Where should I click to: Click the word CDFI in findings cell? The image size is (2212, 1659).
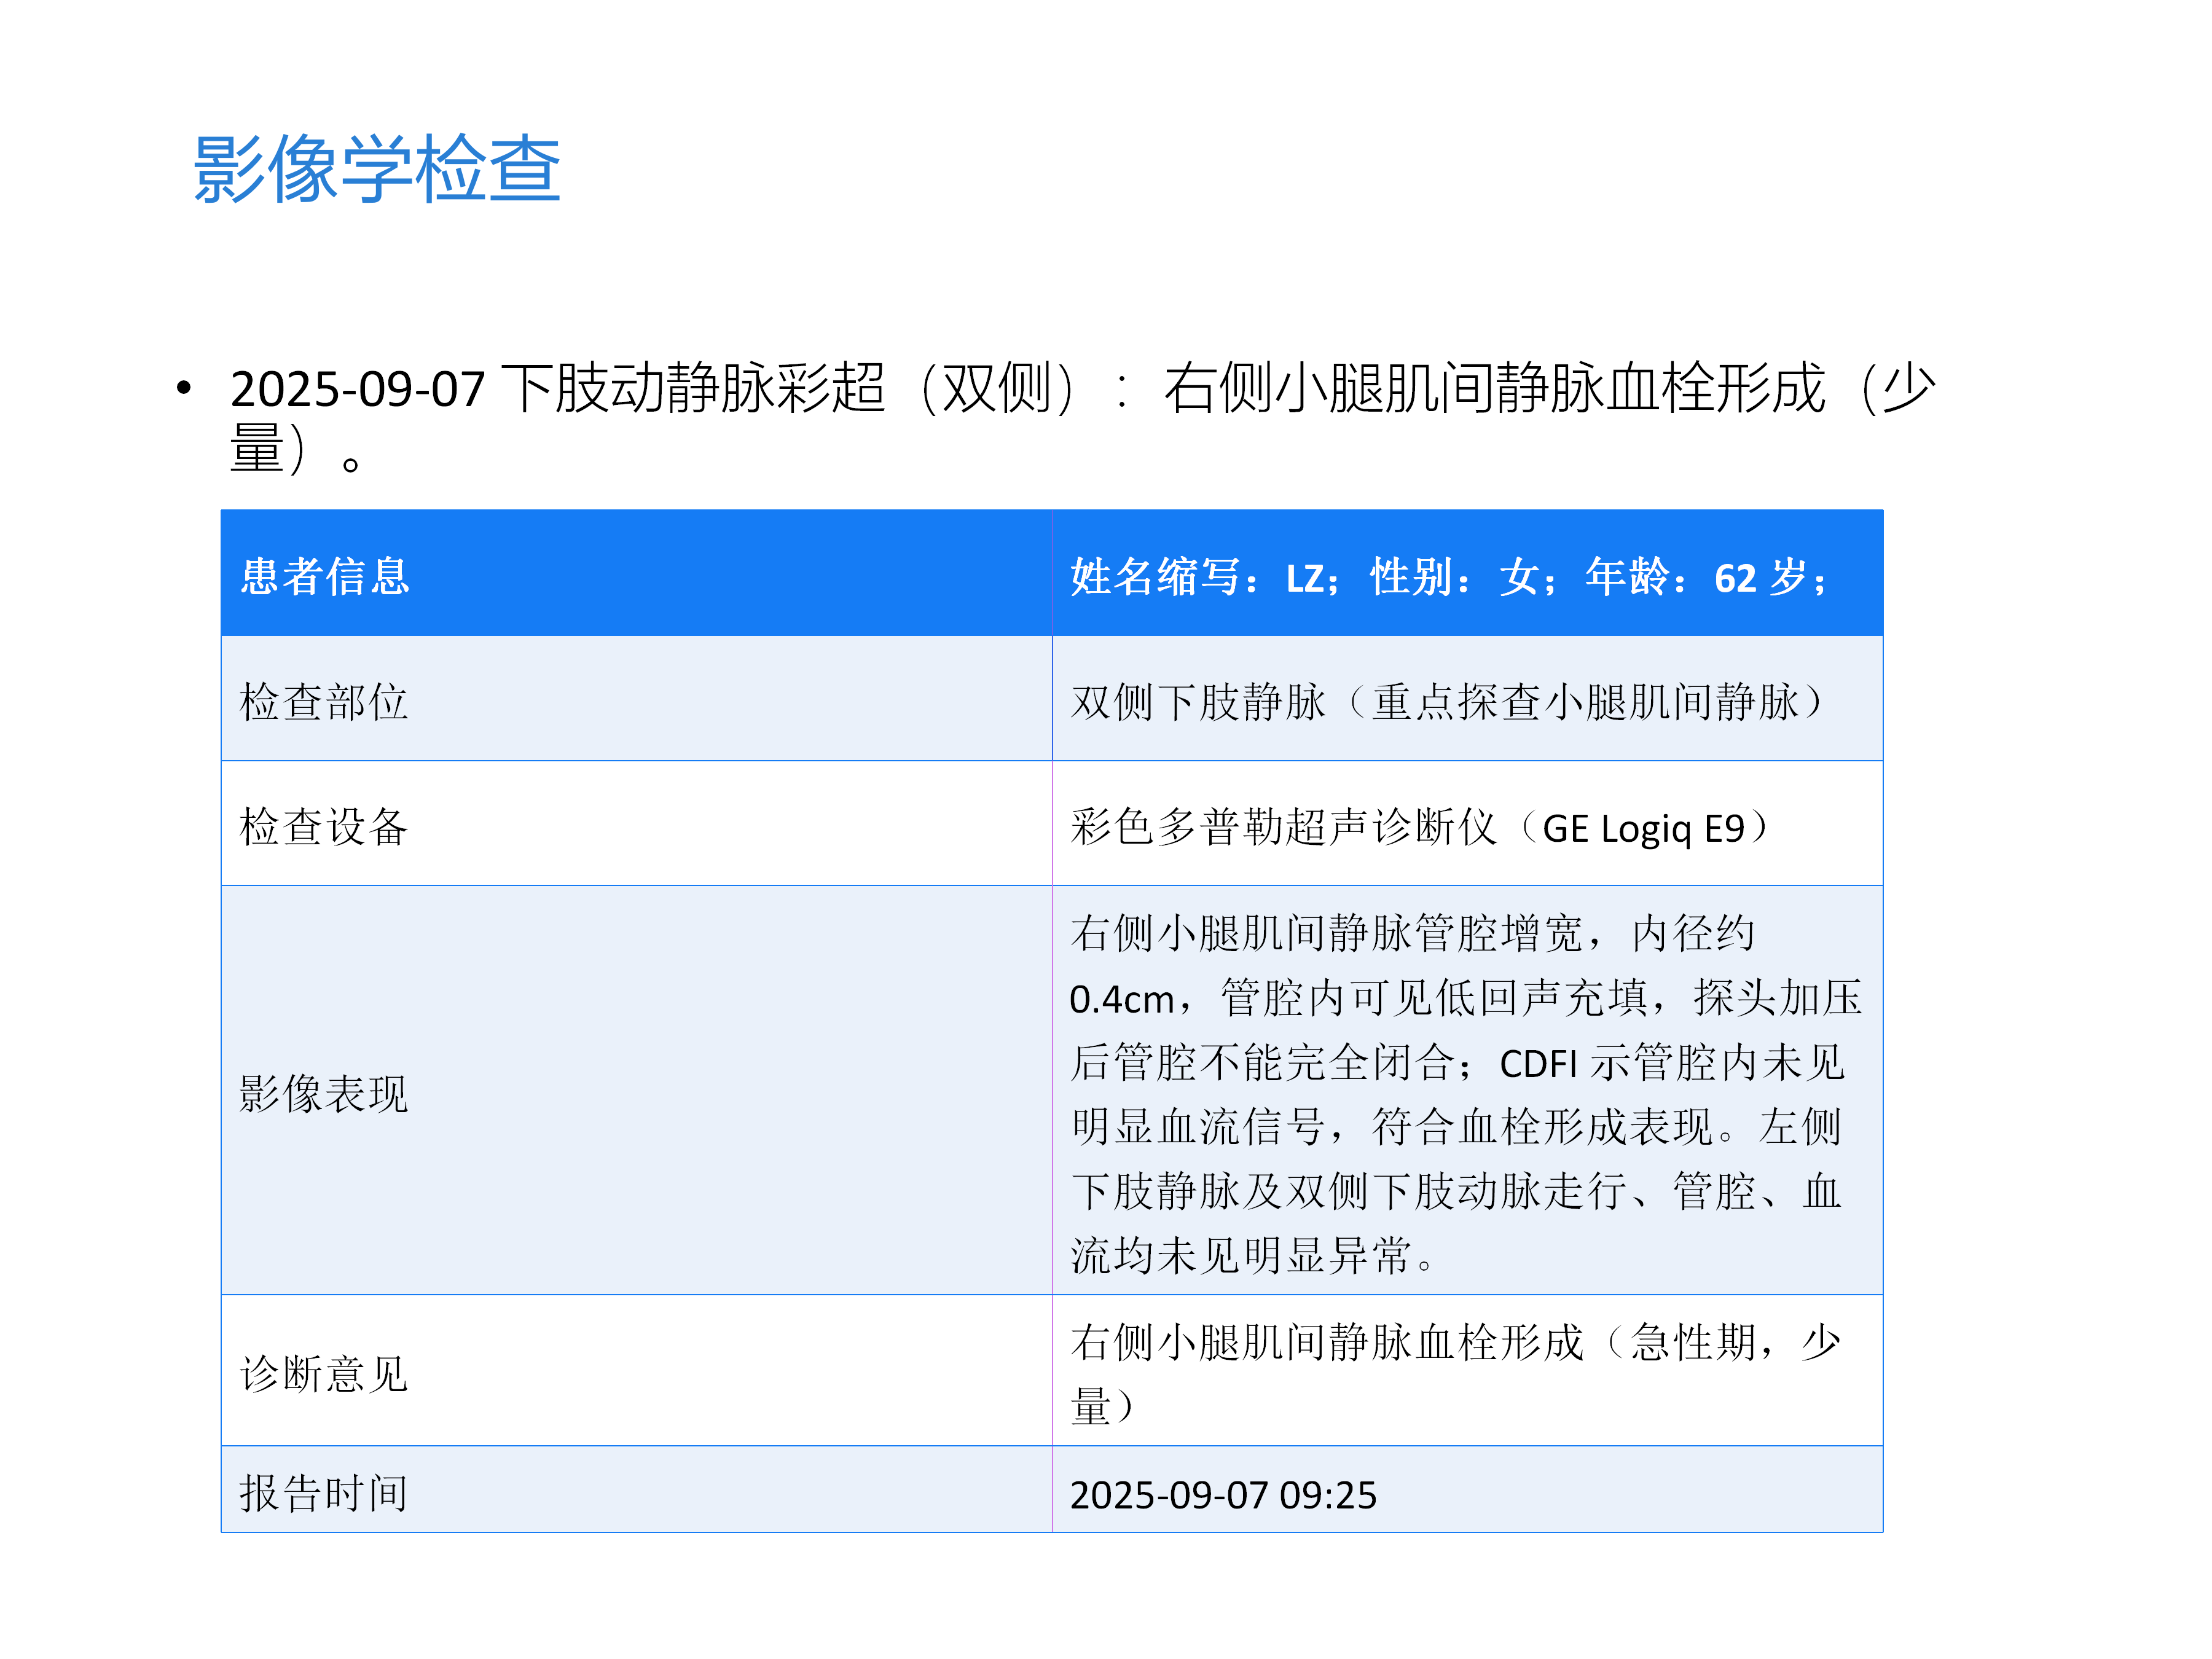point(1538,1063)
